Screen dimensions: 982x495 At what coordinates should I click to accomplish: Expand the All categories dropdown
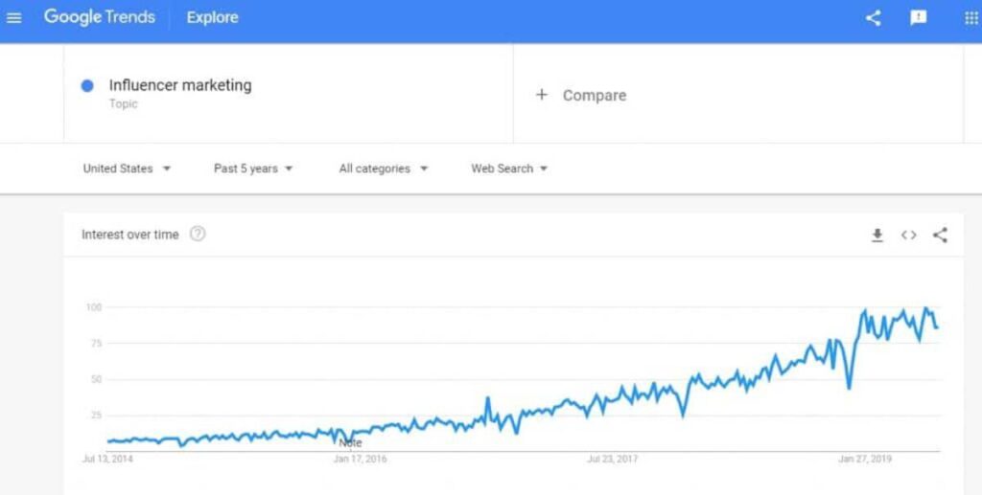[384, 169]
